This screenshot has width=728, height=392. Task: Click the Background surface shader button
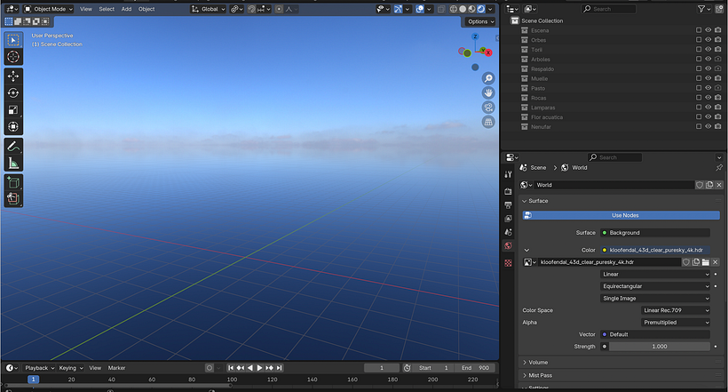click(x=655, y=233)
